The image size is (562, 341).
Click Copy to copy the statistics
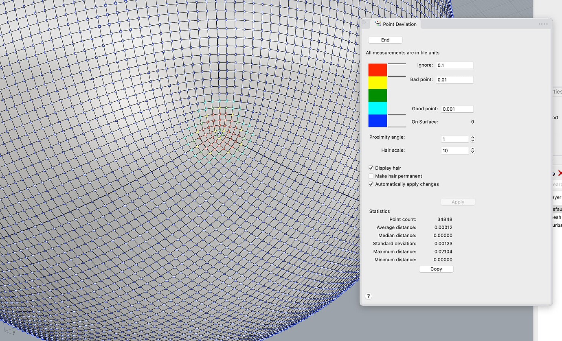pos(436,269)
